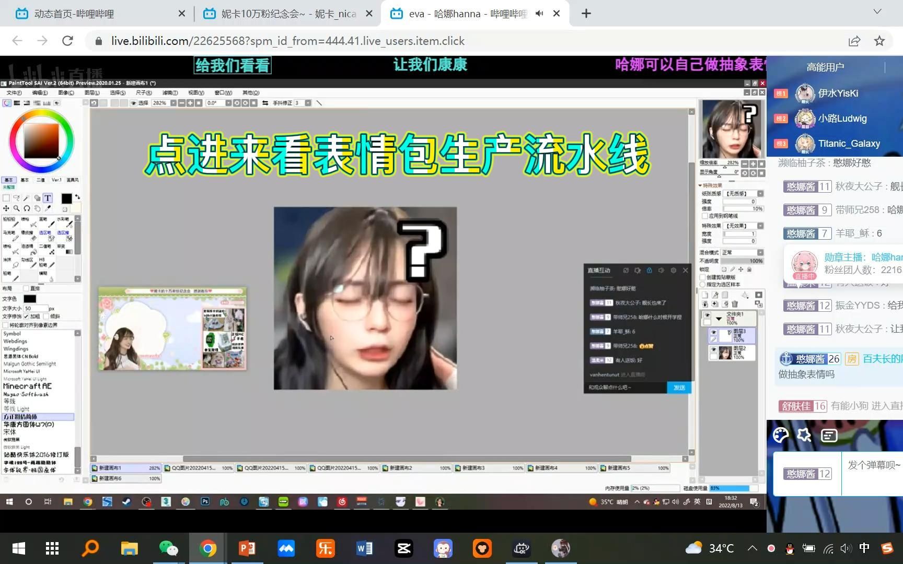Open 混合模式 正常 blend dropdown
The image size is (903, 564).
[760, 252]
